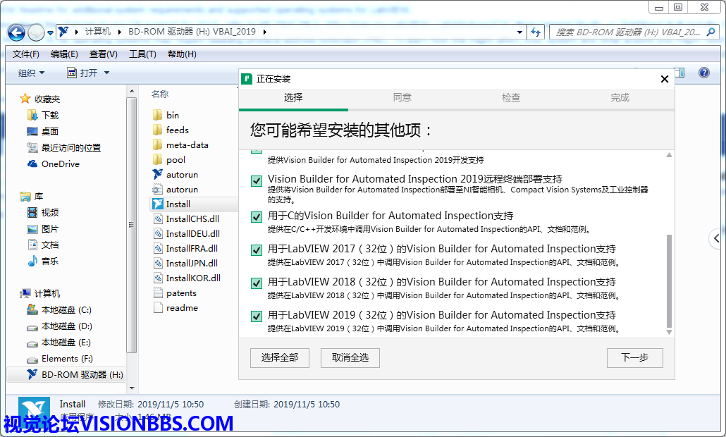Select the autorun NI application icon

(158, 175)
